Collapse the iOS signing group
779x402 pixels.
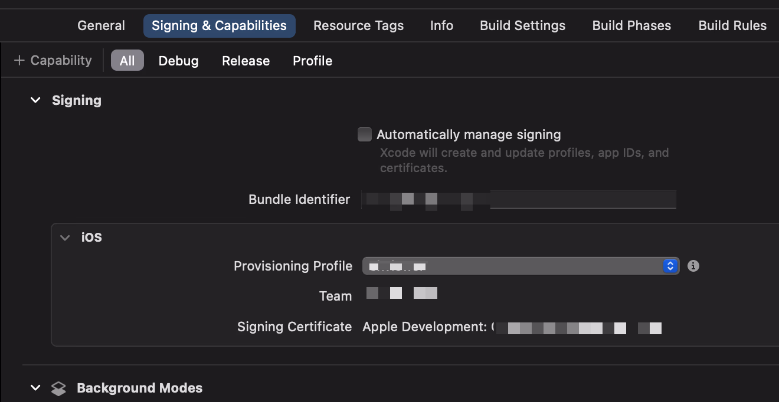pos(65,238)
